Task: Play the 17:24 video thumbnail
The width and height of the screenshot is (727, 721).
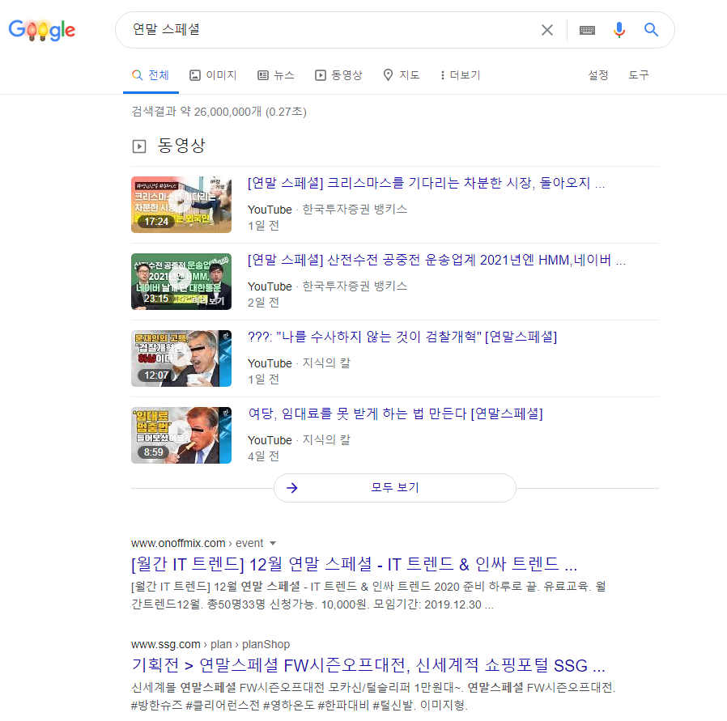Action: pos(181,205)
